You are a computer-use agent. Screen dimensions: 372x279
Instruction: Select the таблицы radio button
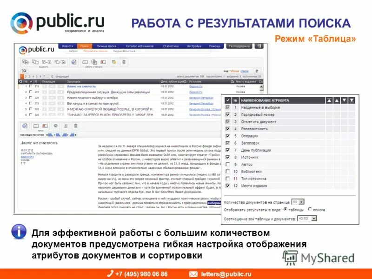pos(286,209)
